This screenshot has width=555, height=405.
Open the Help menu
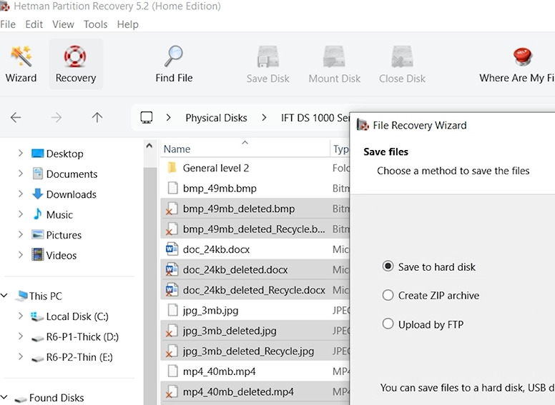128,24
